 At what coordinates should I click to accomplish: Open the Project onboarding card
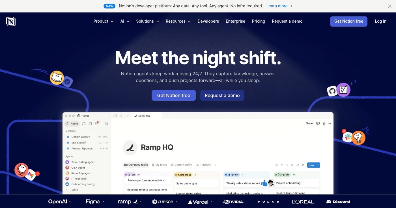pos(297,183)
